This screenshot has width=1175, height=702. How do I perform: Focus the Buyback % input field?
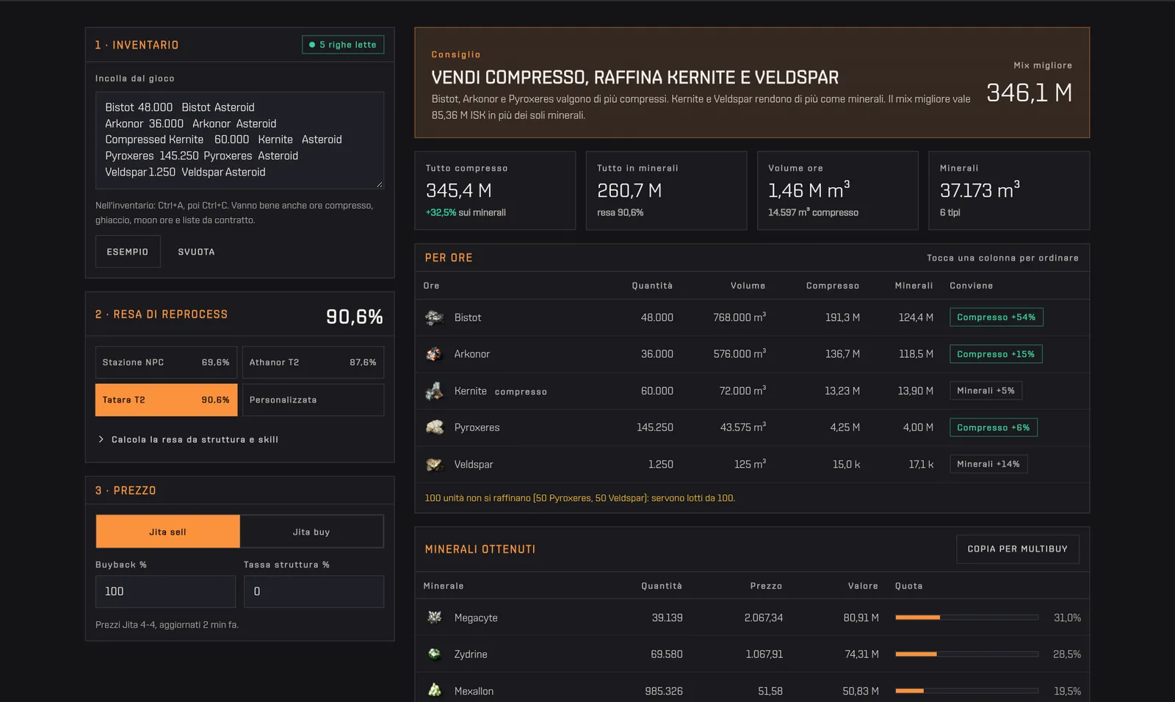(165, 591)
